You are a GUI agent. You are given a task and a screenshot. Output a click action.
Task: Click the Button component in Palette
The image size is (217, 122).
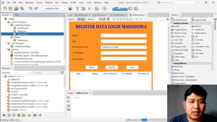pyautogui.click(x=196, y=26)
